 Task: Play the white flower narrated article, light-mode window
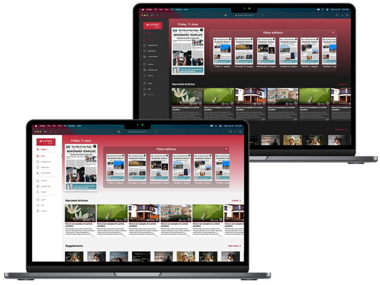click(x=79, y=213)
